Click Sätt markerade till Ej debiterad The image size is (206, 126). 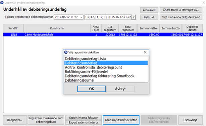[x=181, y=17]
